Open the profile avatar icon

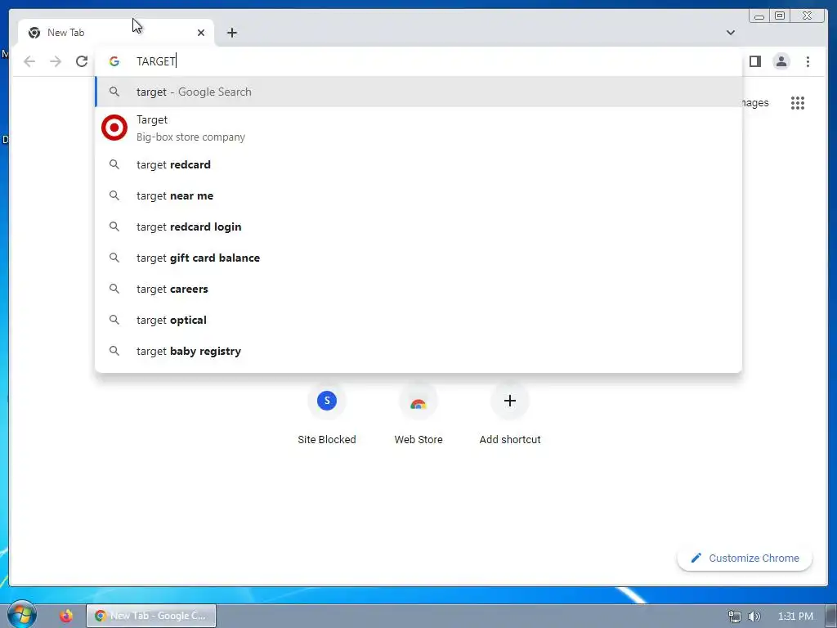pyautogui.click(x=781, y=61)
